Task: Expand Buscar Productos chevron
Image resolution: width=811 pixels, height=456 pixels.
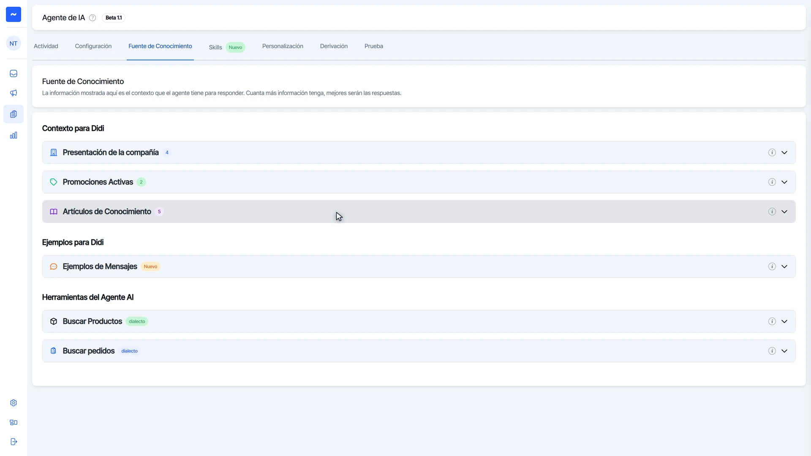Action: point(784,321)
